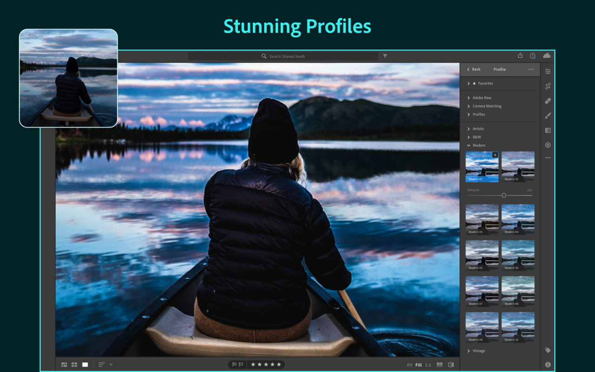Viewport: 595px width, 372px height.
Task: Switch to single photo detail view
Action: coord(85,365)
